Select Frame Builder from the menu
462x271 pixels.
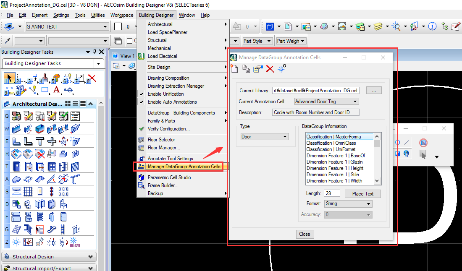tap(163, 185)
